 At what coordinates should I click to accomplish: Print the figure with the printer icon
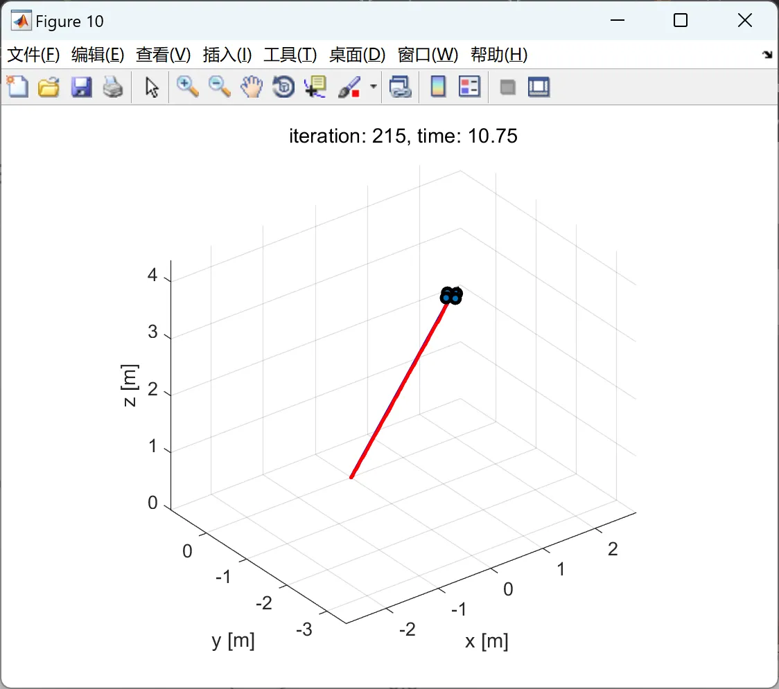point(113,87)
